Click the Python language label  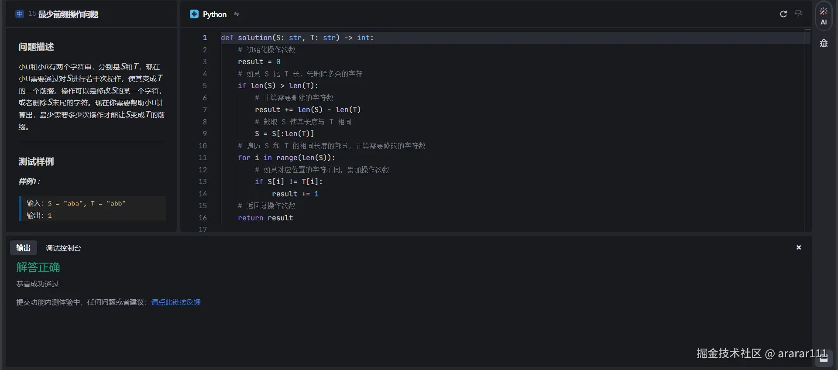coord(215,14)
